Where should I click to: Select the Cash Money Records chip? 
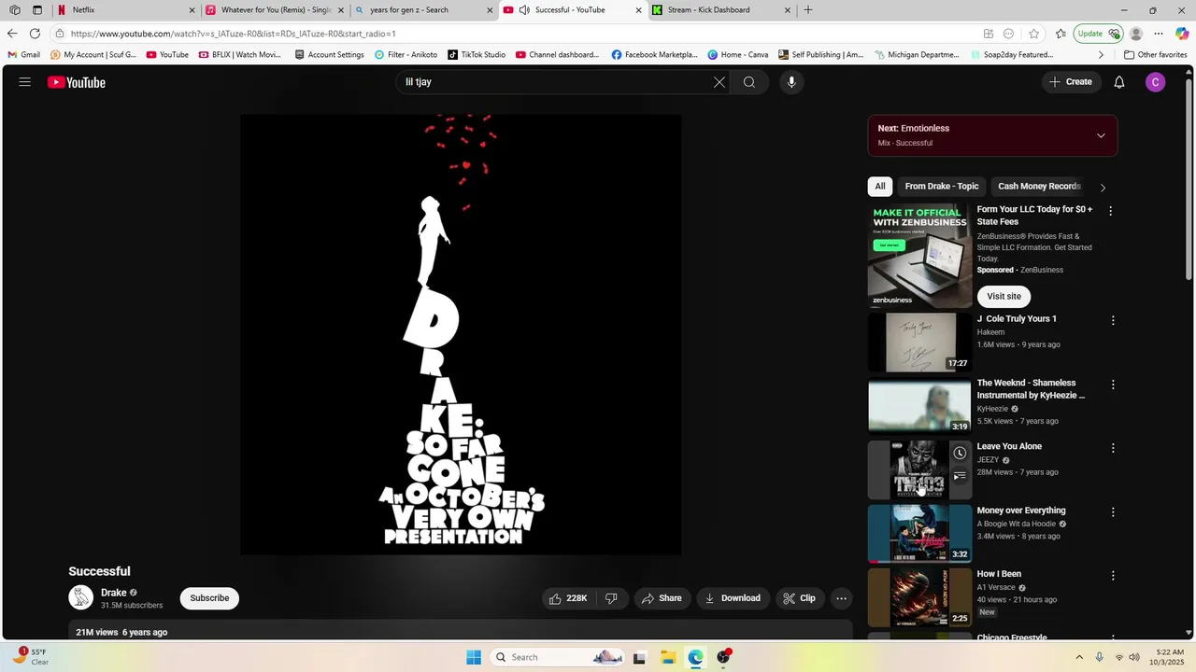1039,187
